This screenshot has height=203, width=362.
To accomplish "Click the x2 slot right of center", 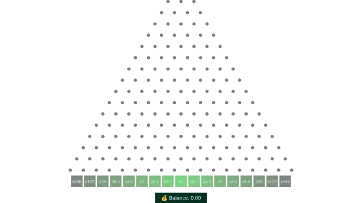I will (x=220, y=182).
